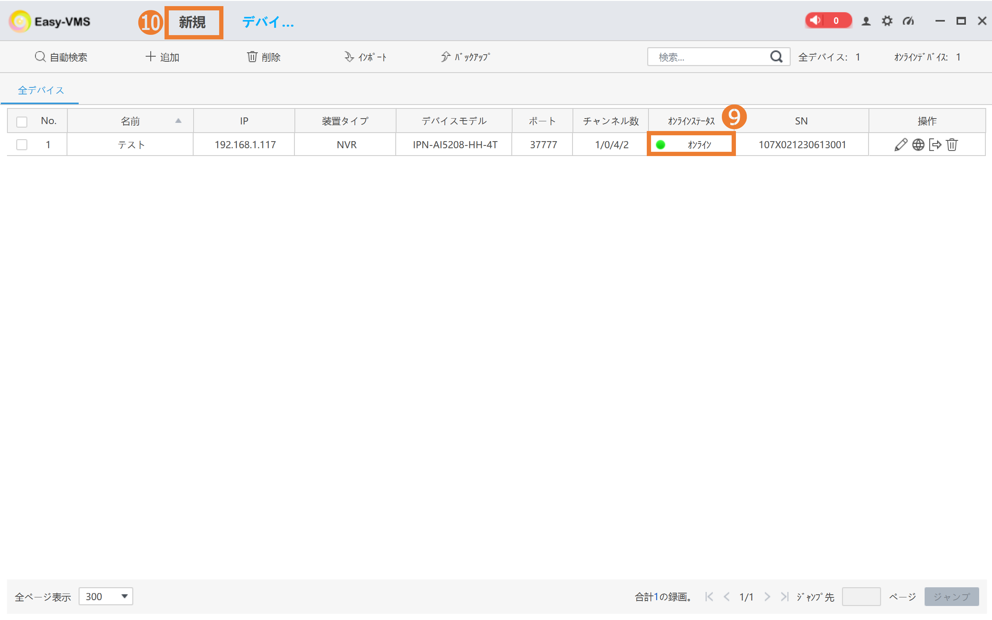Image resolution: width=992 pixels, height=620 pixels.
Task: Click the export arrow icon in 操作 column
Action: [936, 144]
